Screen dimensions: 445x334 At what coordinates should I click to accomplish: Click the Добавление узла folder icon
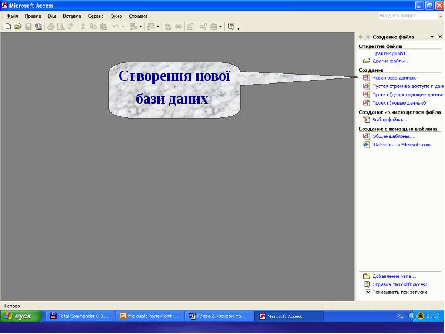(367, 276)
